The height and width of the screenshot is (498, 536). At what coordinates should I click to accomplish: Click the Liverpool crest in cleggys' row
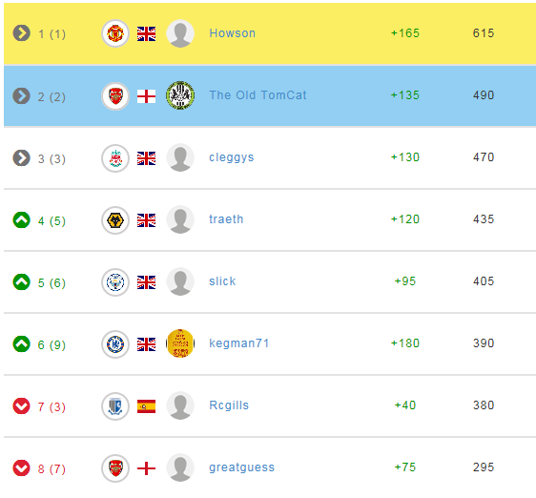pyautogui.click(x=115, y=158)
